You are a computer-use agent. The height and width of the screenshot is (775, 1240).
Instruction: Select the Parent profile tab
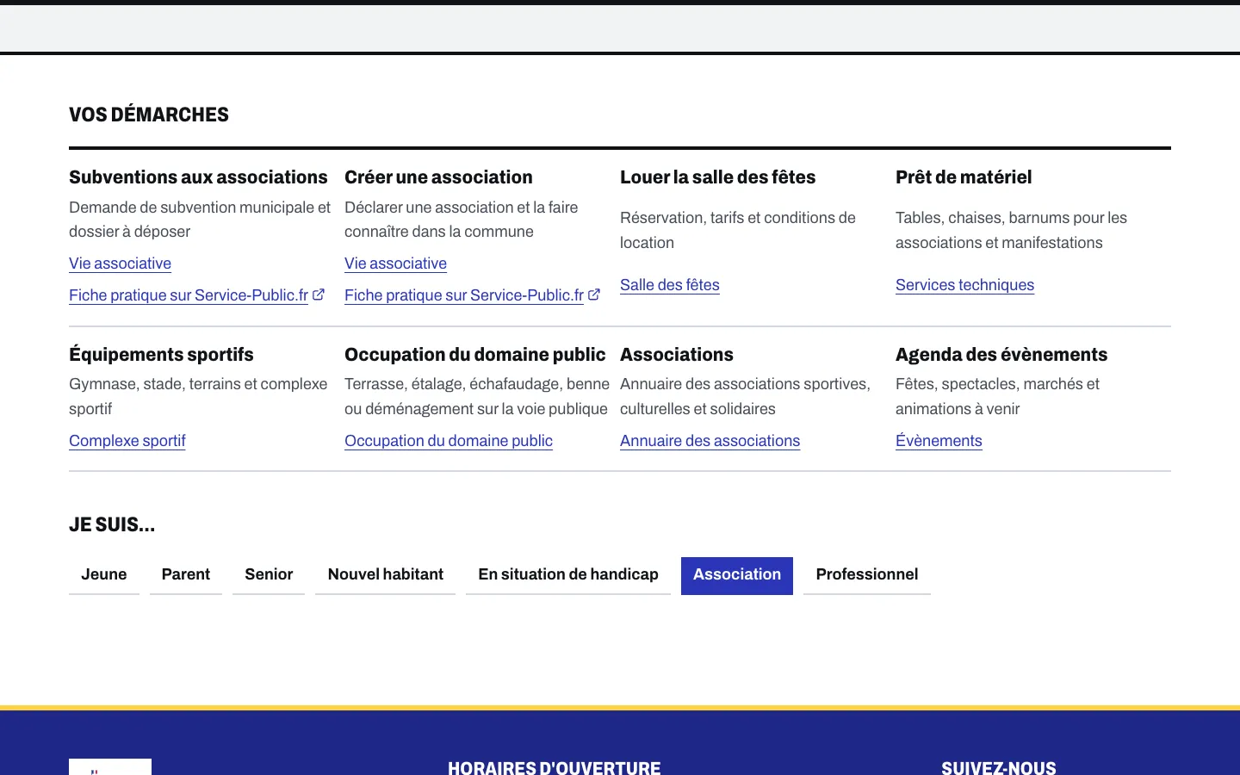186,574
